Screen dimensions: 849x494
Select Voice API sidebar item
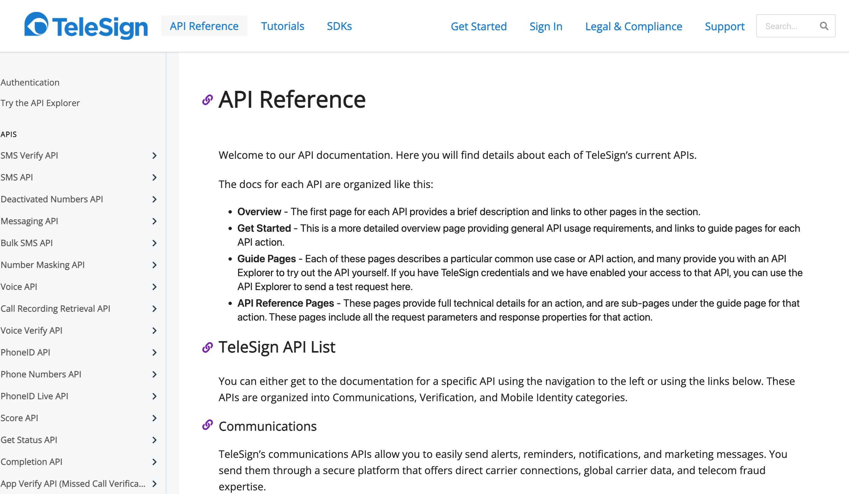click(x=19, y=287)
